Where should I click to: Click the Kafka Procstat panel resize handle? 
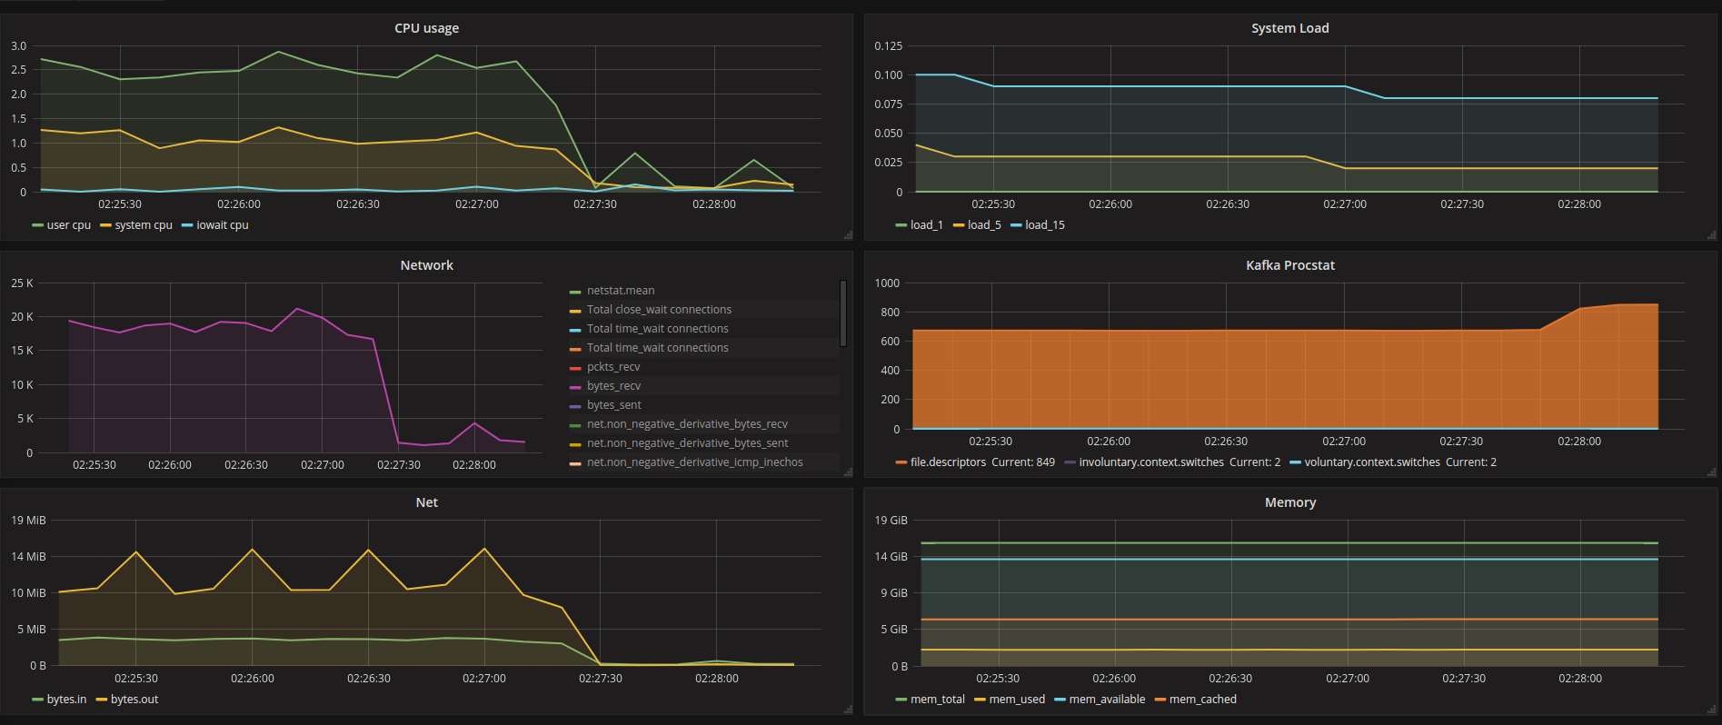click(x=1711, y=472)
